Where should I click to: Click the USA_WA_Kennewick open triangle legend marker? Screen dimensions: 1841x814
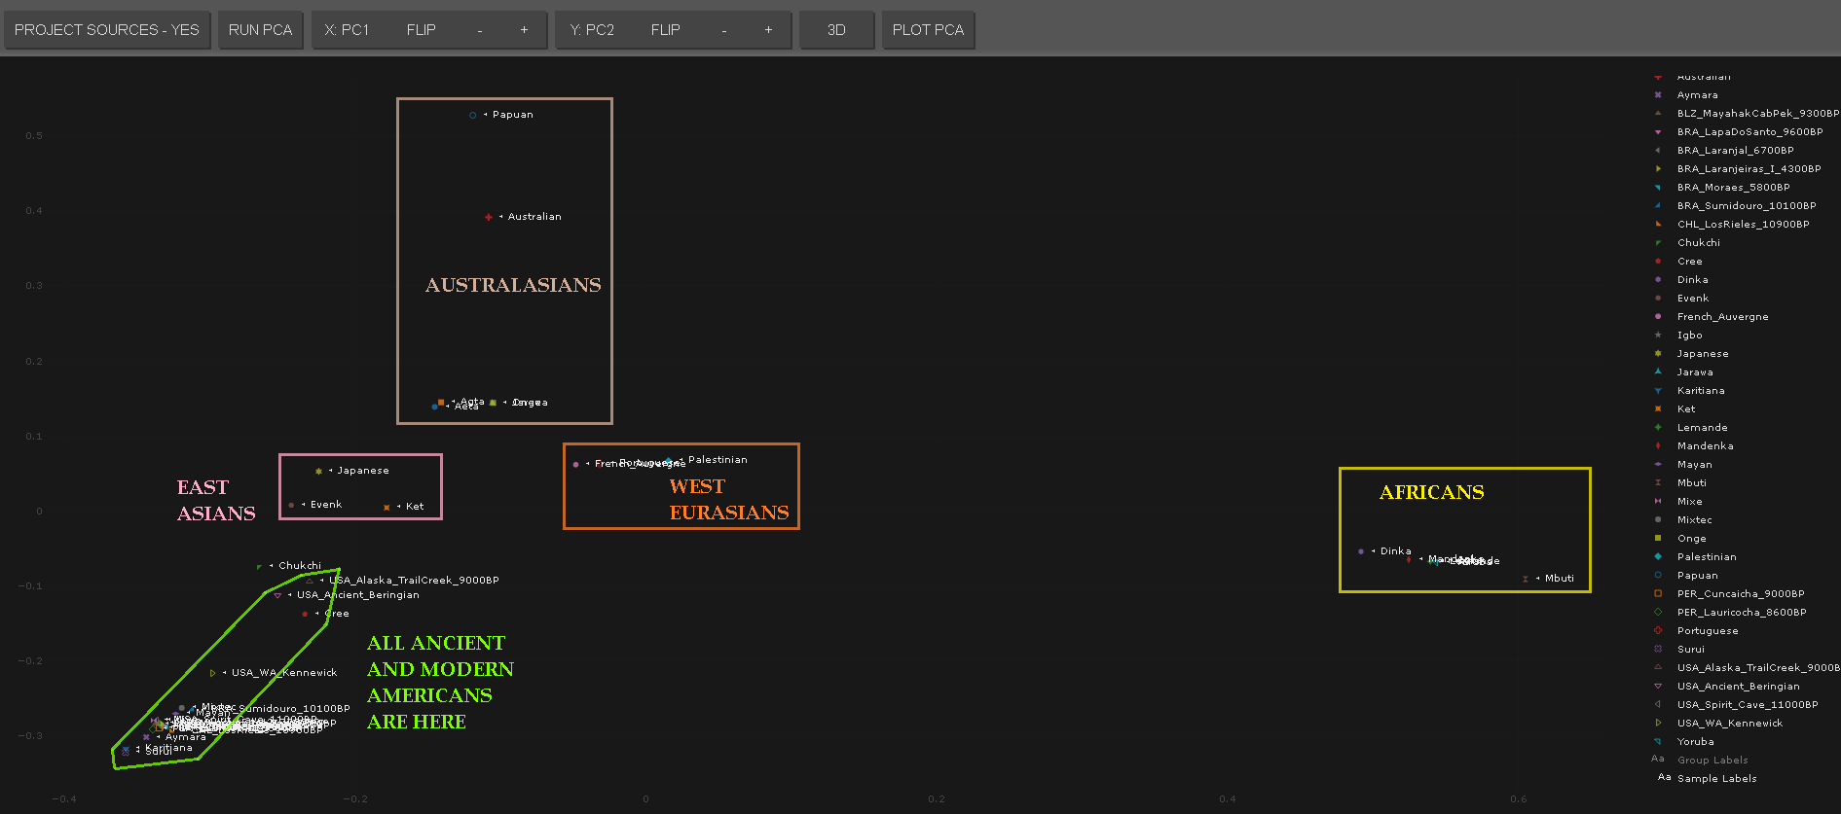coord(1658,724)
